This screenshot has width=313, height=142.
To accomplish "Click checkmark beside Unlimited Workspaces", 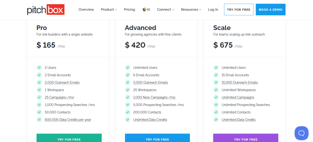I will tap(216, 90).
